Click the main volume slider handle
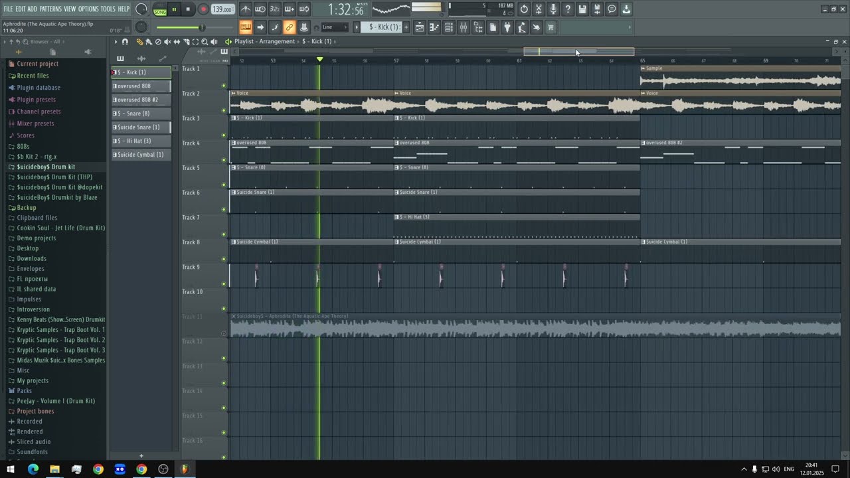The height and width of the screenshot is (478, 850). coord(202,27)
